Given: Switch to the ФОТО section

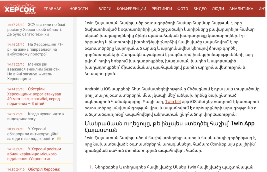Looking at the screenshot, I should click(x=183, y=9).
